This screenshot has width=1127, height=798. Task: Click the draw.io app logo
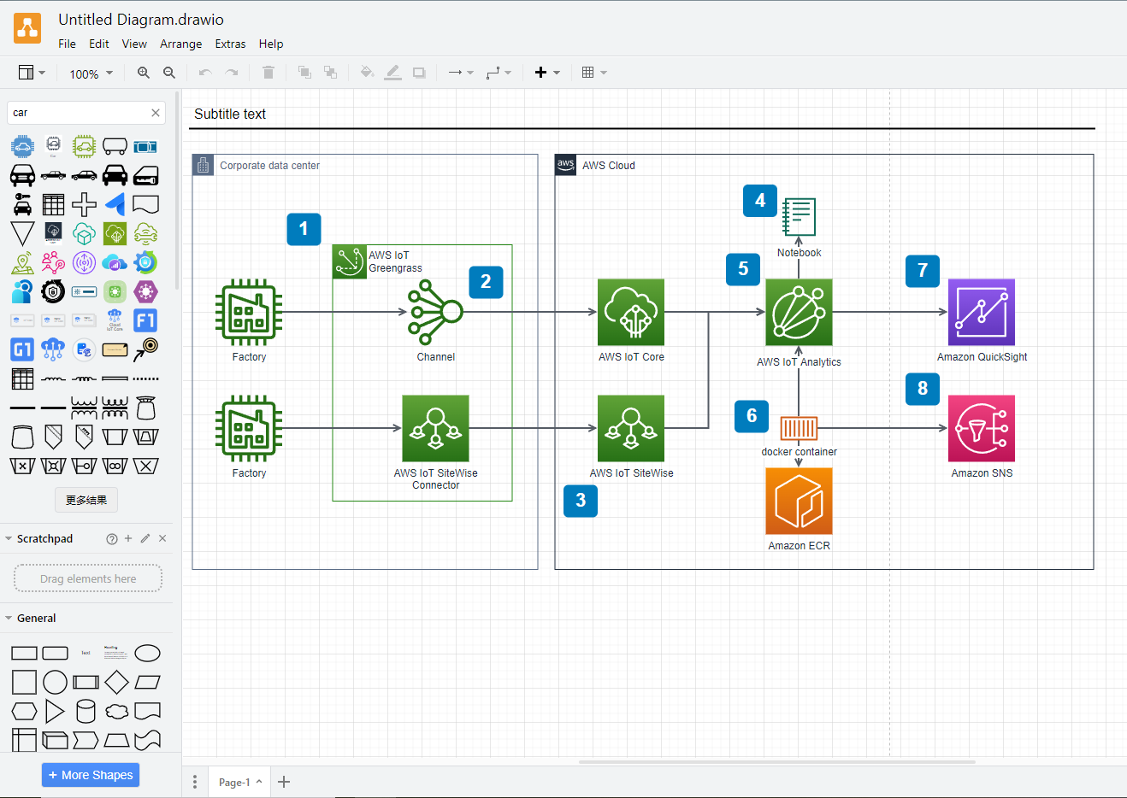pyautogui.click(x=27, y=28)
